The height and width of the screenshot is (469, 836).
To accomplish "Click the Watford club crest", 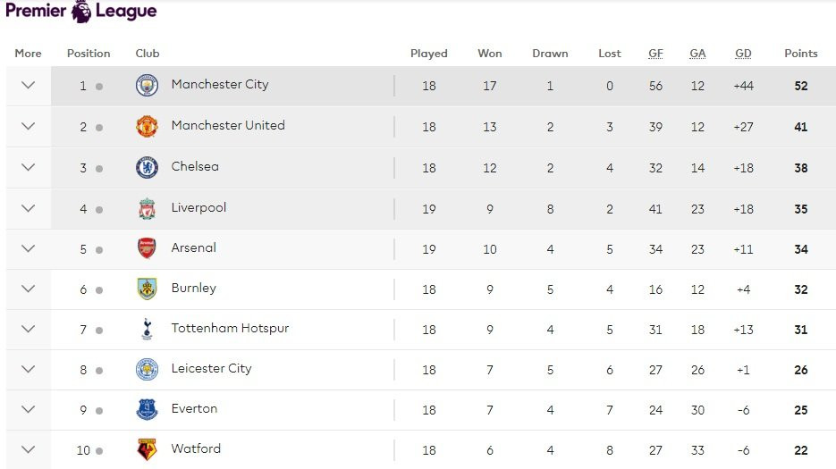I will [x=147, y=450].
